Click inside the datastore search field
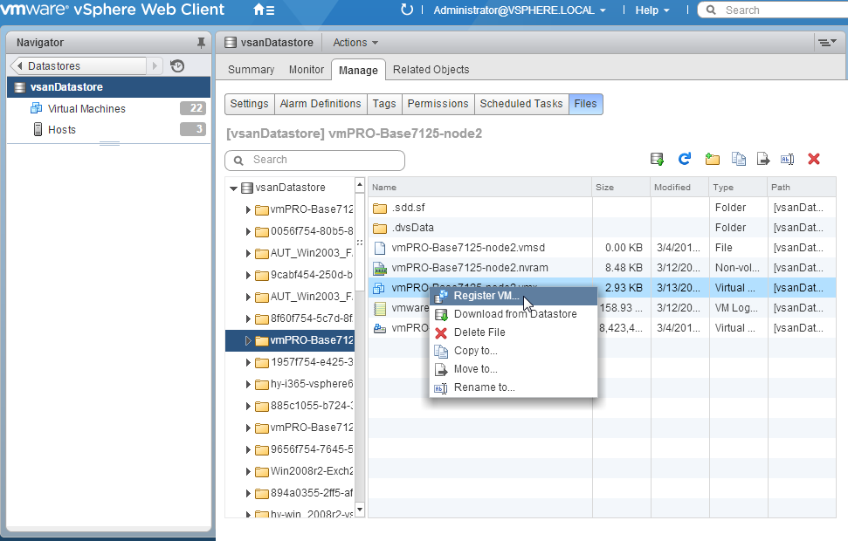The image size is (848, 541). point(314,161)
